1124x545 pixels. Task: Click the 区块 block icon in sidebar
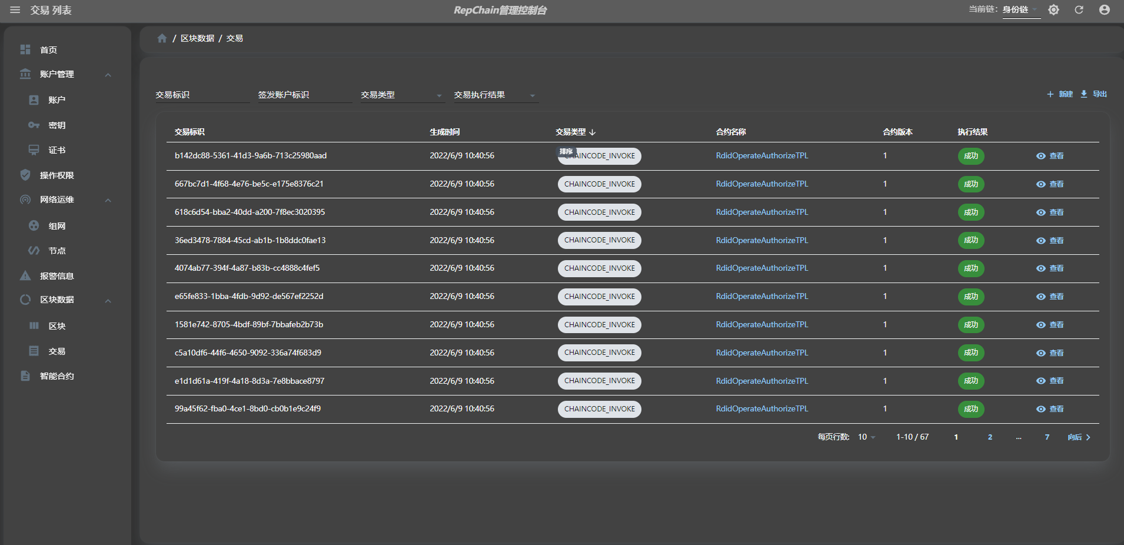[x=34, y=325]
